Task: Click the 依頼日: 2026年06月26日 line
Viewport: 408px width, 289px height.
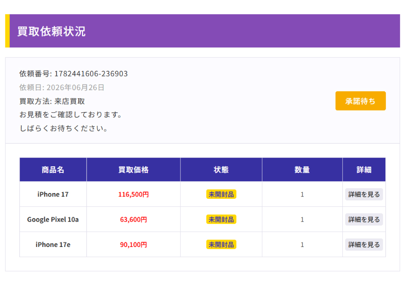Action: [x=62, y=88]
